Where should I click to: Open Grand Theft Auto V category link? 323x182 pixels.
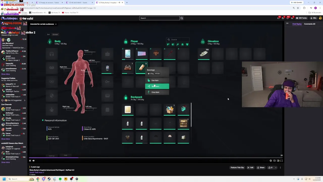click(37, 172)
